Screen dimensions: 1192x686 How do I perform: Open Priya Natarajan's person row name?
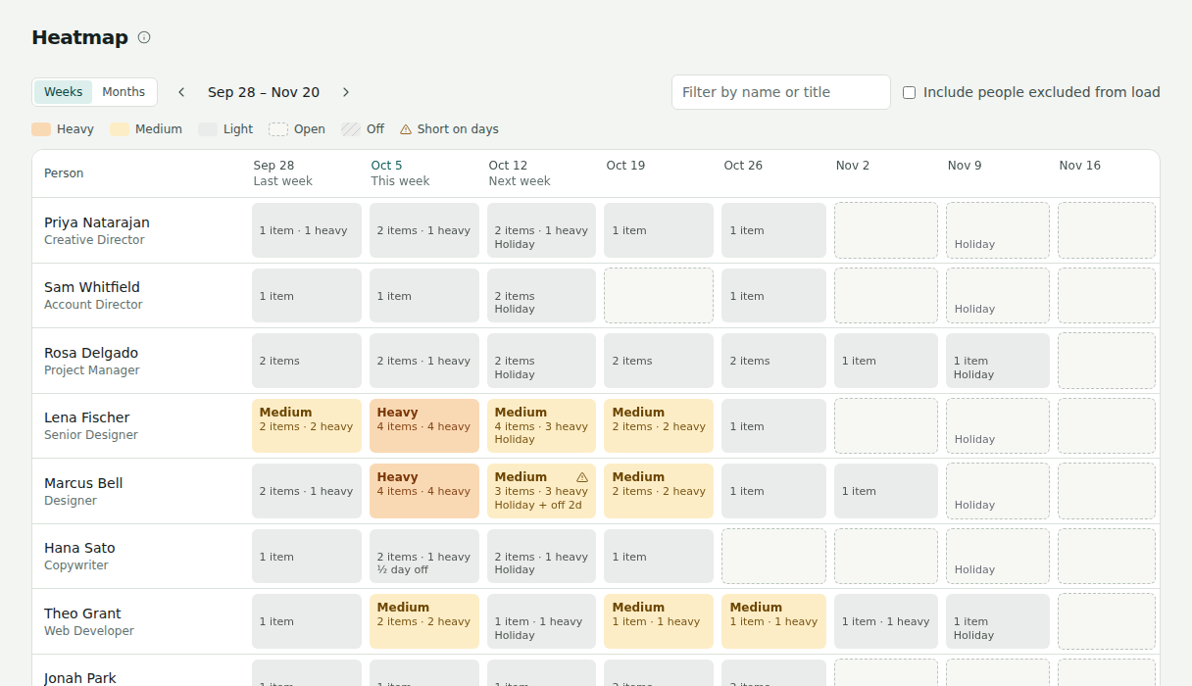(x=97, y=222)
